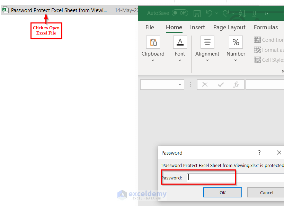Open the Page Layout tab

[x=229, y=27]
